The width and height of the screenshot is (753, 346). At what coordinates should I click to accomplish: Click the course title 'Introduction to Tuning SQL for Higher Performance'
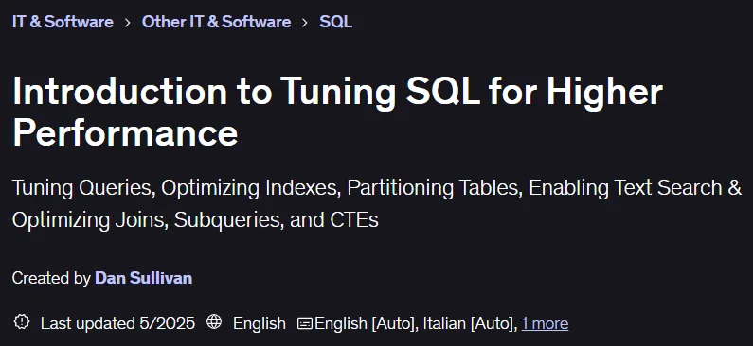point(337,112)
